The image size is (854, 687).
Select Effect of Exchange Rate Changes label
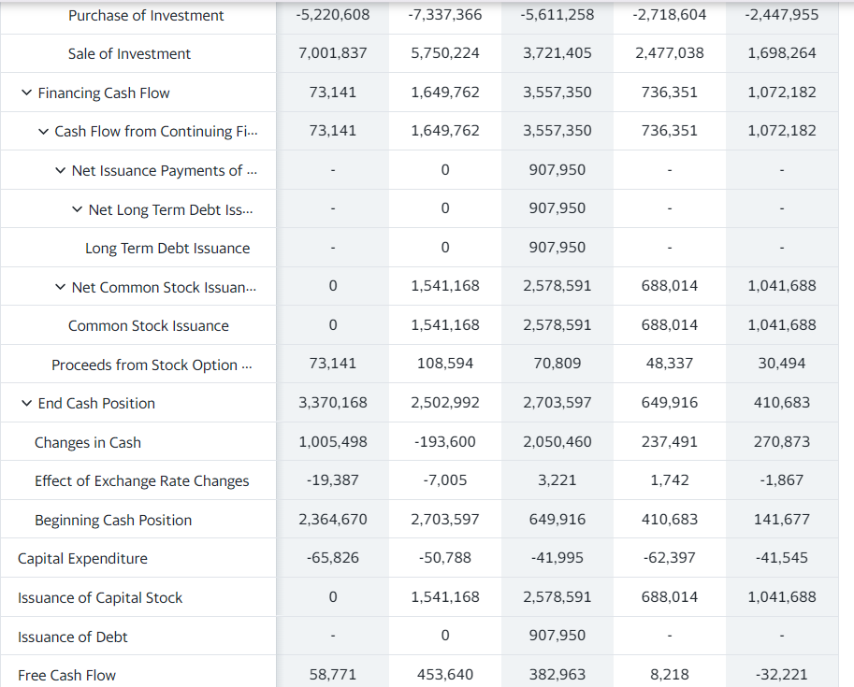146,479
